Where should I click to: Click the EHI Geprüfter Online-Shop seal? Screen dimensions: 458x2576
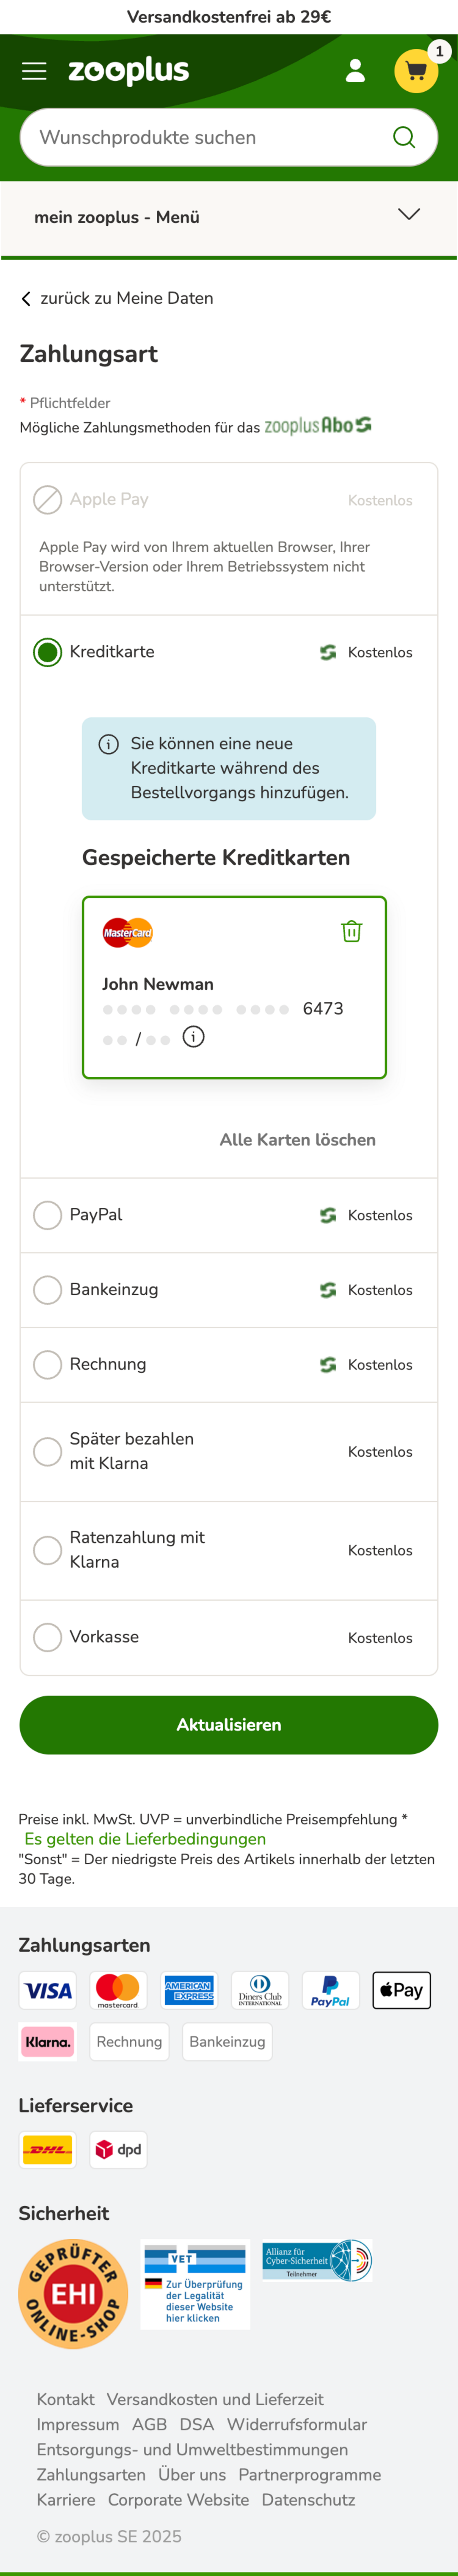[73, 2293]
